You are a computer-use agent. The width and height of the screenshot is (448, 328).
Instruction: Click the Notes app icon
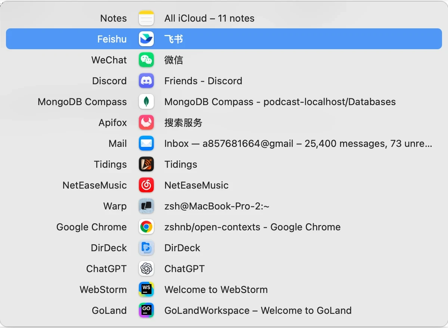(146, 18)
